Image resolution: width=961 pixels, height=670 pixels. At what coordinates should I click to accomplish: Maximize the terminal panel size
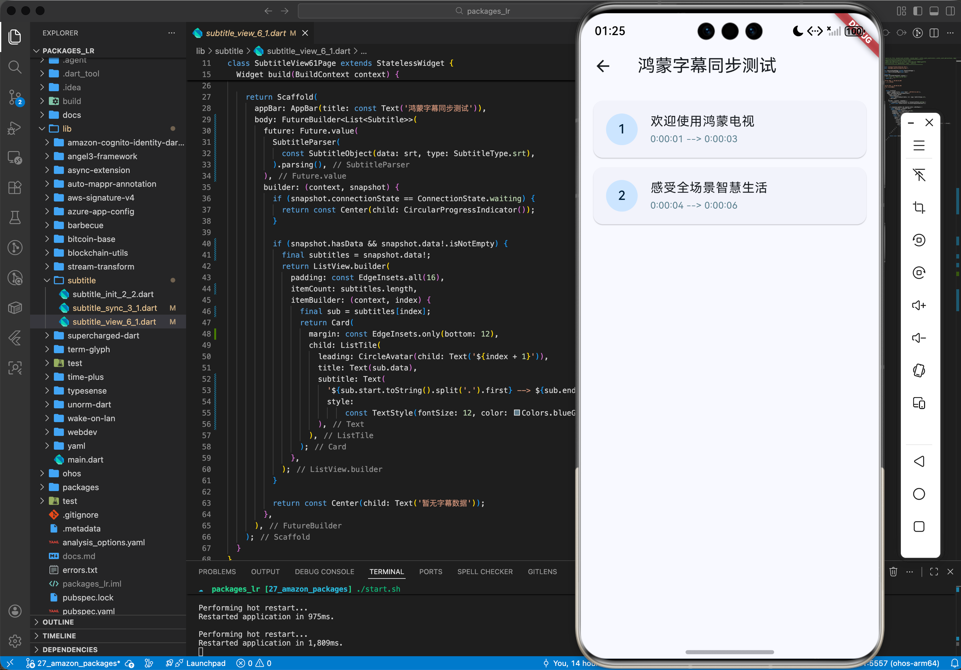934,572
